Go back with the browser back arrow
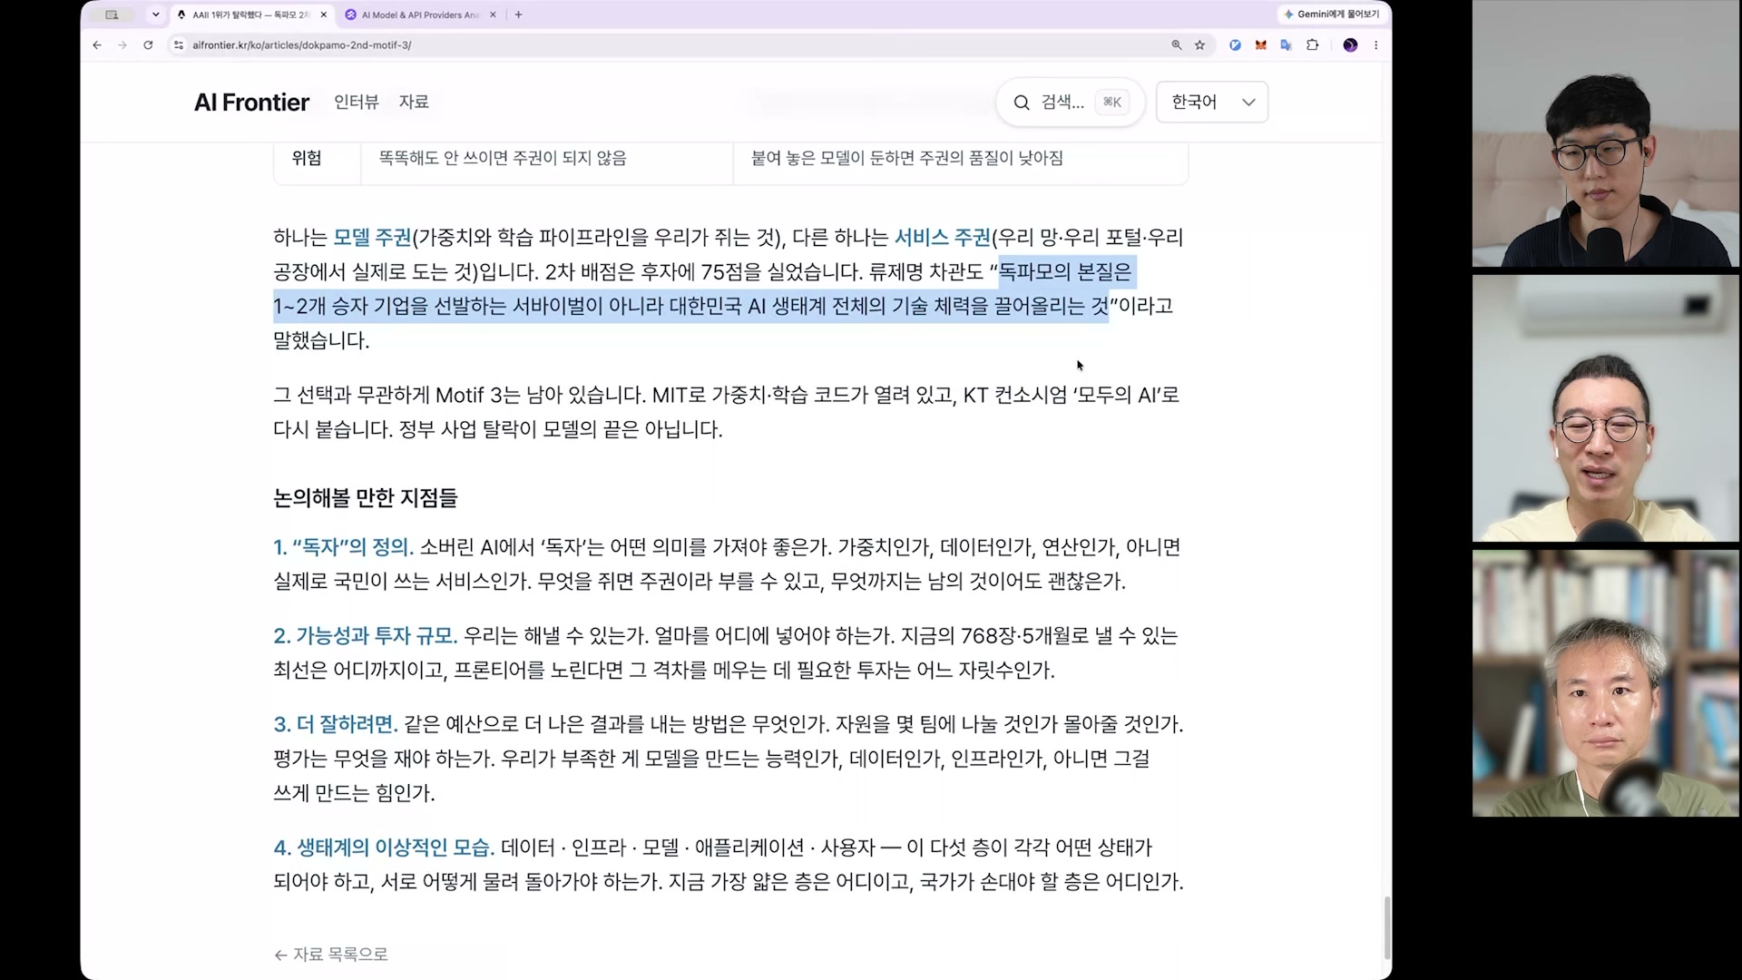 point(97,44)
